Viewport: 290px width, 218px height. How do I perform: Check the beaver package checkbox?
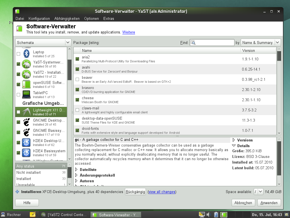(77, 79)
